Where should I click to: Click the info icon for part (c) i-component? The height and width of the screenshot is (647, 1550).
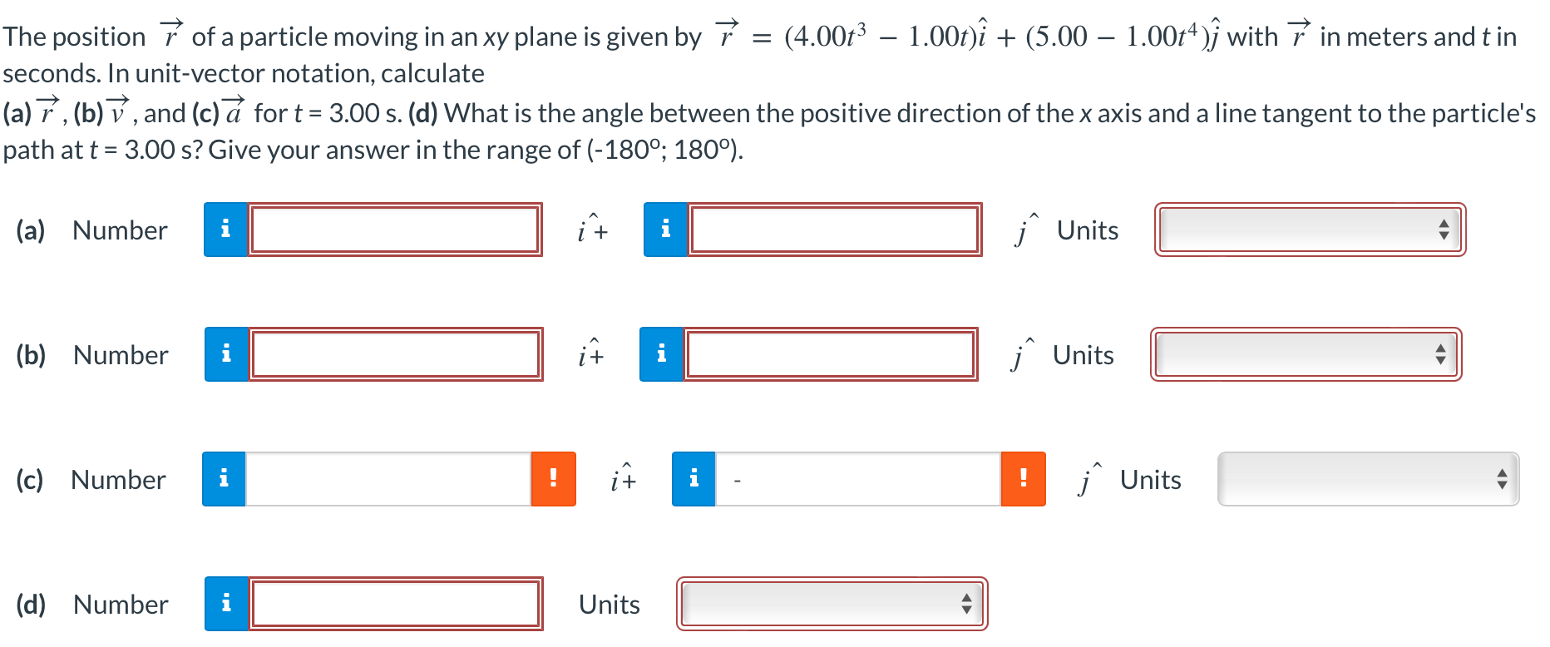point(223,479)
